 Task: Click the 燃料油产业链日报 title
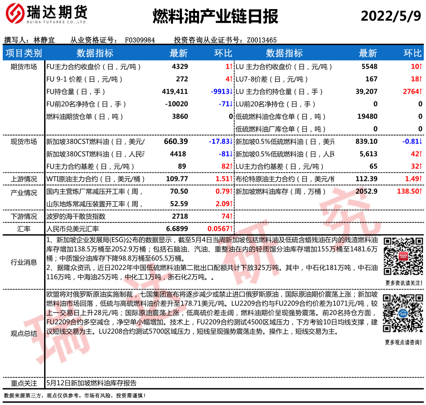tap(215, 16)
